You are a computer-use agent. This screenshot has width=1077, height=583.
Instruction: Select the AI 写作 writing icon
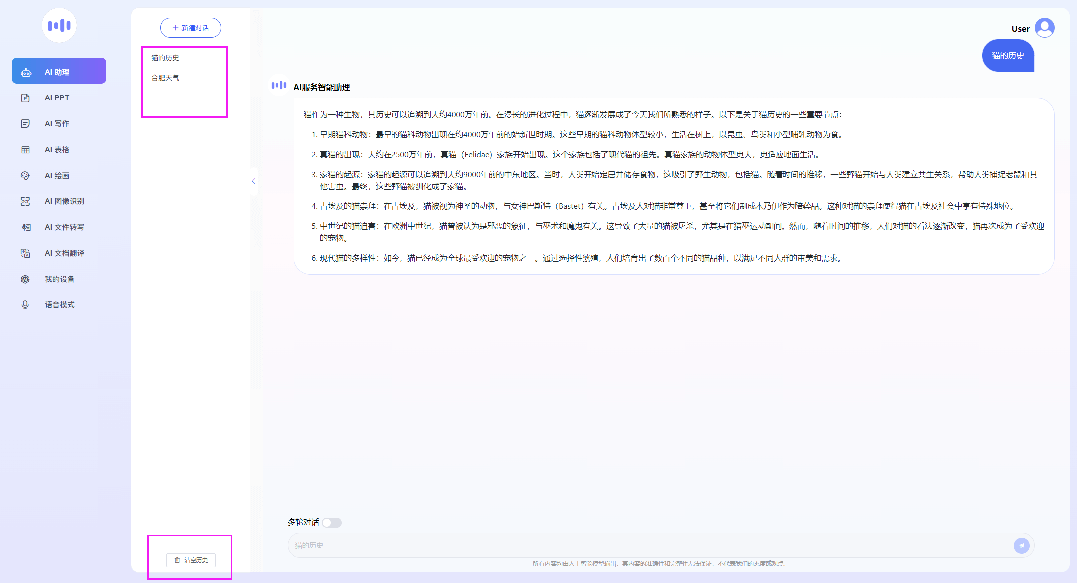(25, 124)
